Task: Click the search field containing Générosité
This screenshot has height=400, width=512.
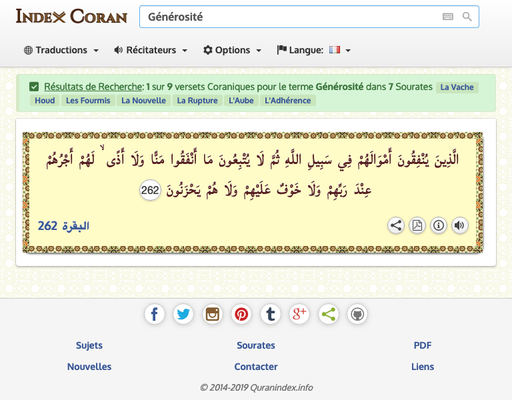Action: [287, 17]
